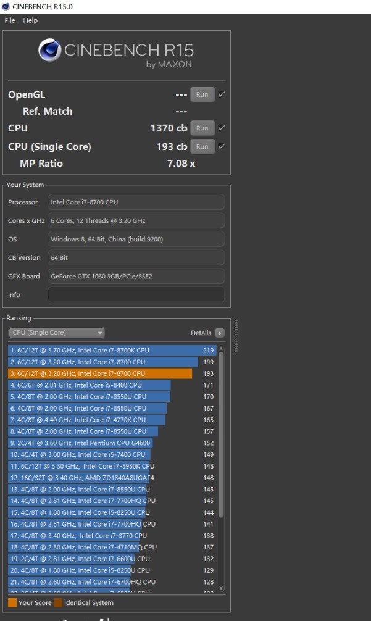Click the Info input field

[136, 294]
